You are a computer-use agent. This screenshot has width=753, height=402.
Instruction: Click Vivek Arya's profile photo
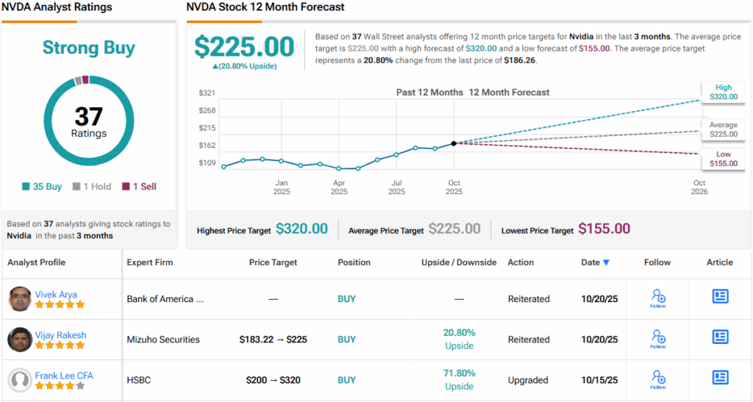tap(21, 299)
